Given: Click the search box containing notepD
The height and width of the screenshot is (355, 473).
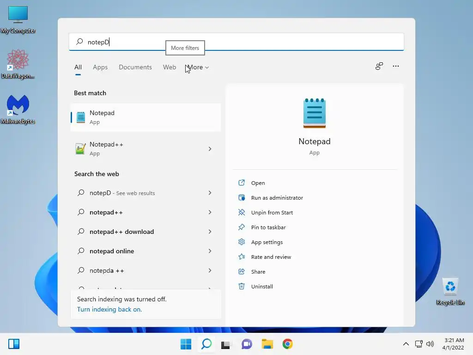Looking at the screenshot, I should [236, 42].
